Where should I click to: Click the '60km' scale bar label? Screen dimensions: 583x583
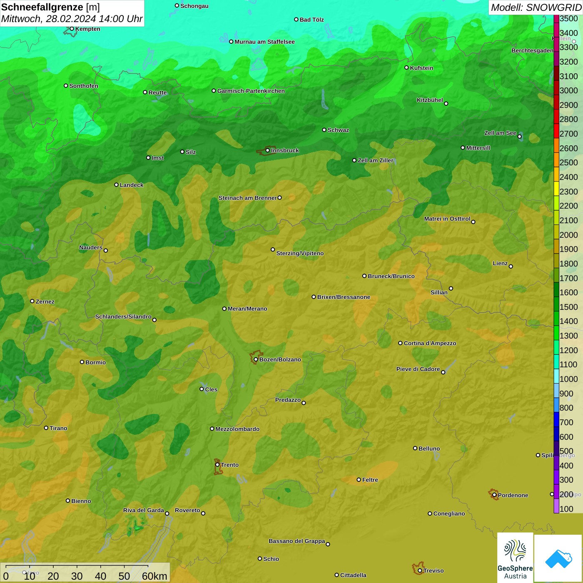[x=154, y=576]
